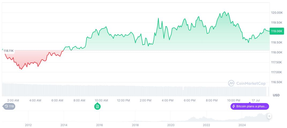Click 2022 on the mini overview timeline
287x128 pixels.
point(206,125)
